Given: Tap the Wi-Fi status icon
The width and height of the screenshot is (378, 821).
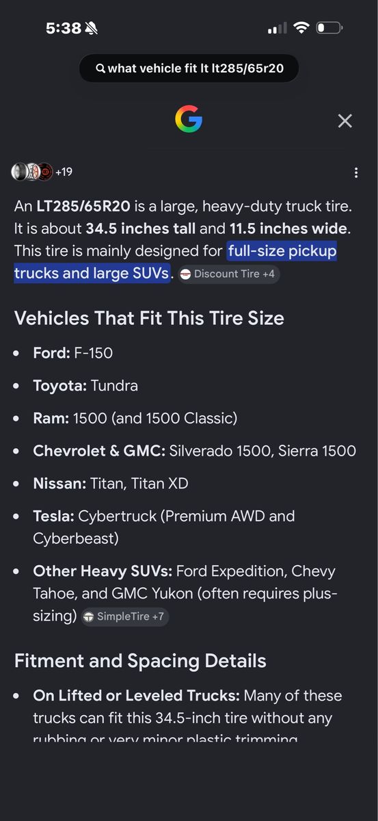Looking at the screenshot, I should pyautogui.click(x=301, y=28).
